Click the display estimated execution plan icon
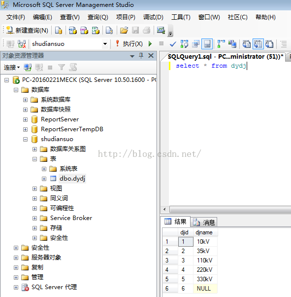 point(184,44)
